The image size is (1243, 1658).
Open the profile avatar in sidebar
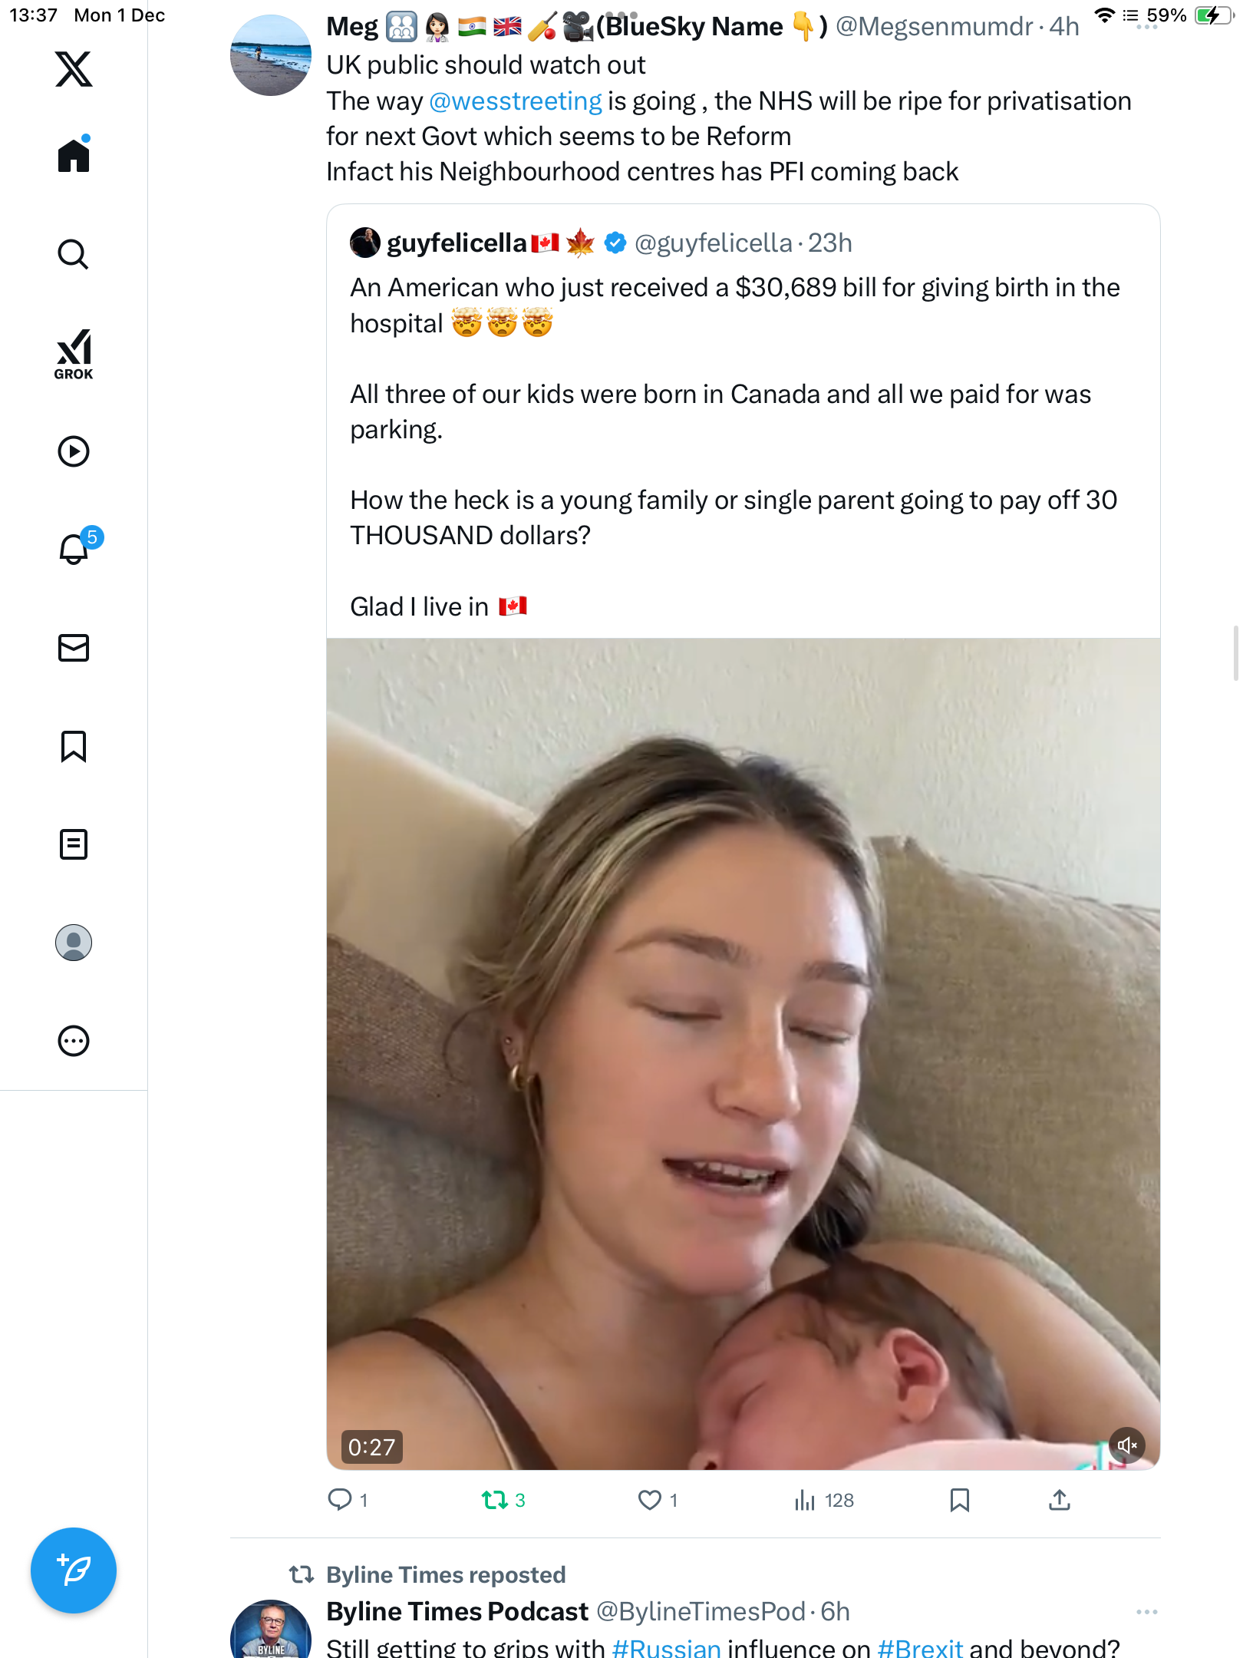pyautogui.click(x=74, y=943)
